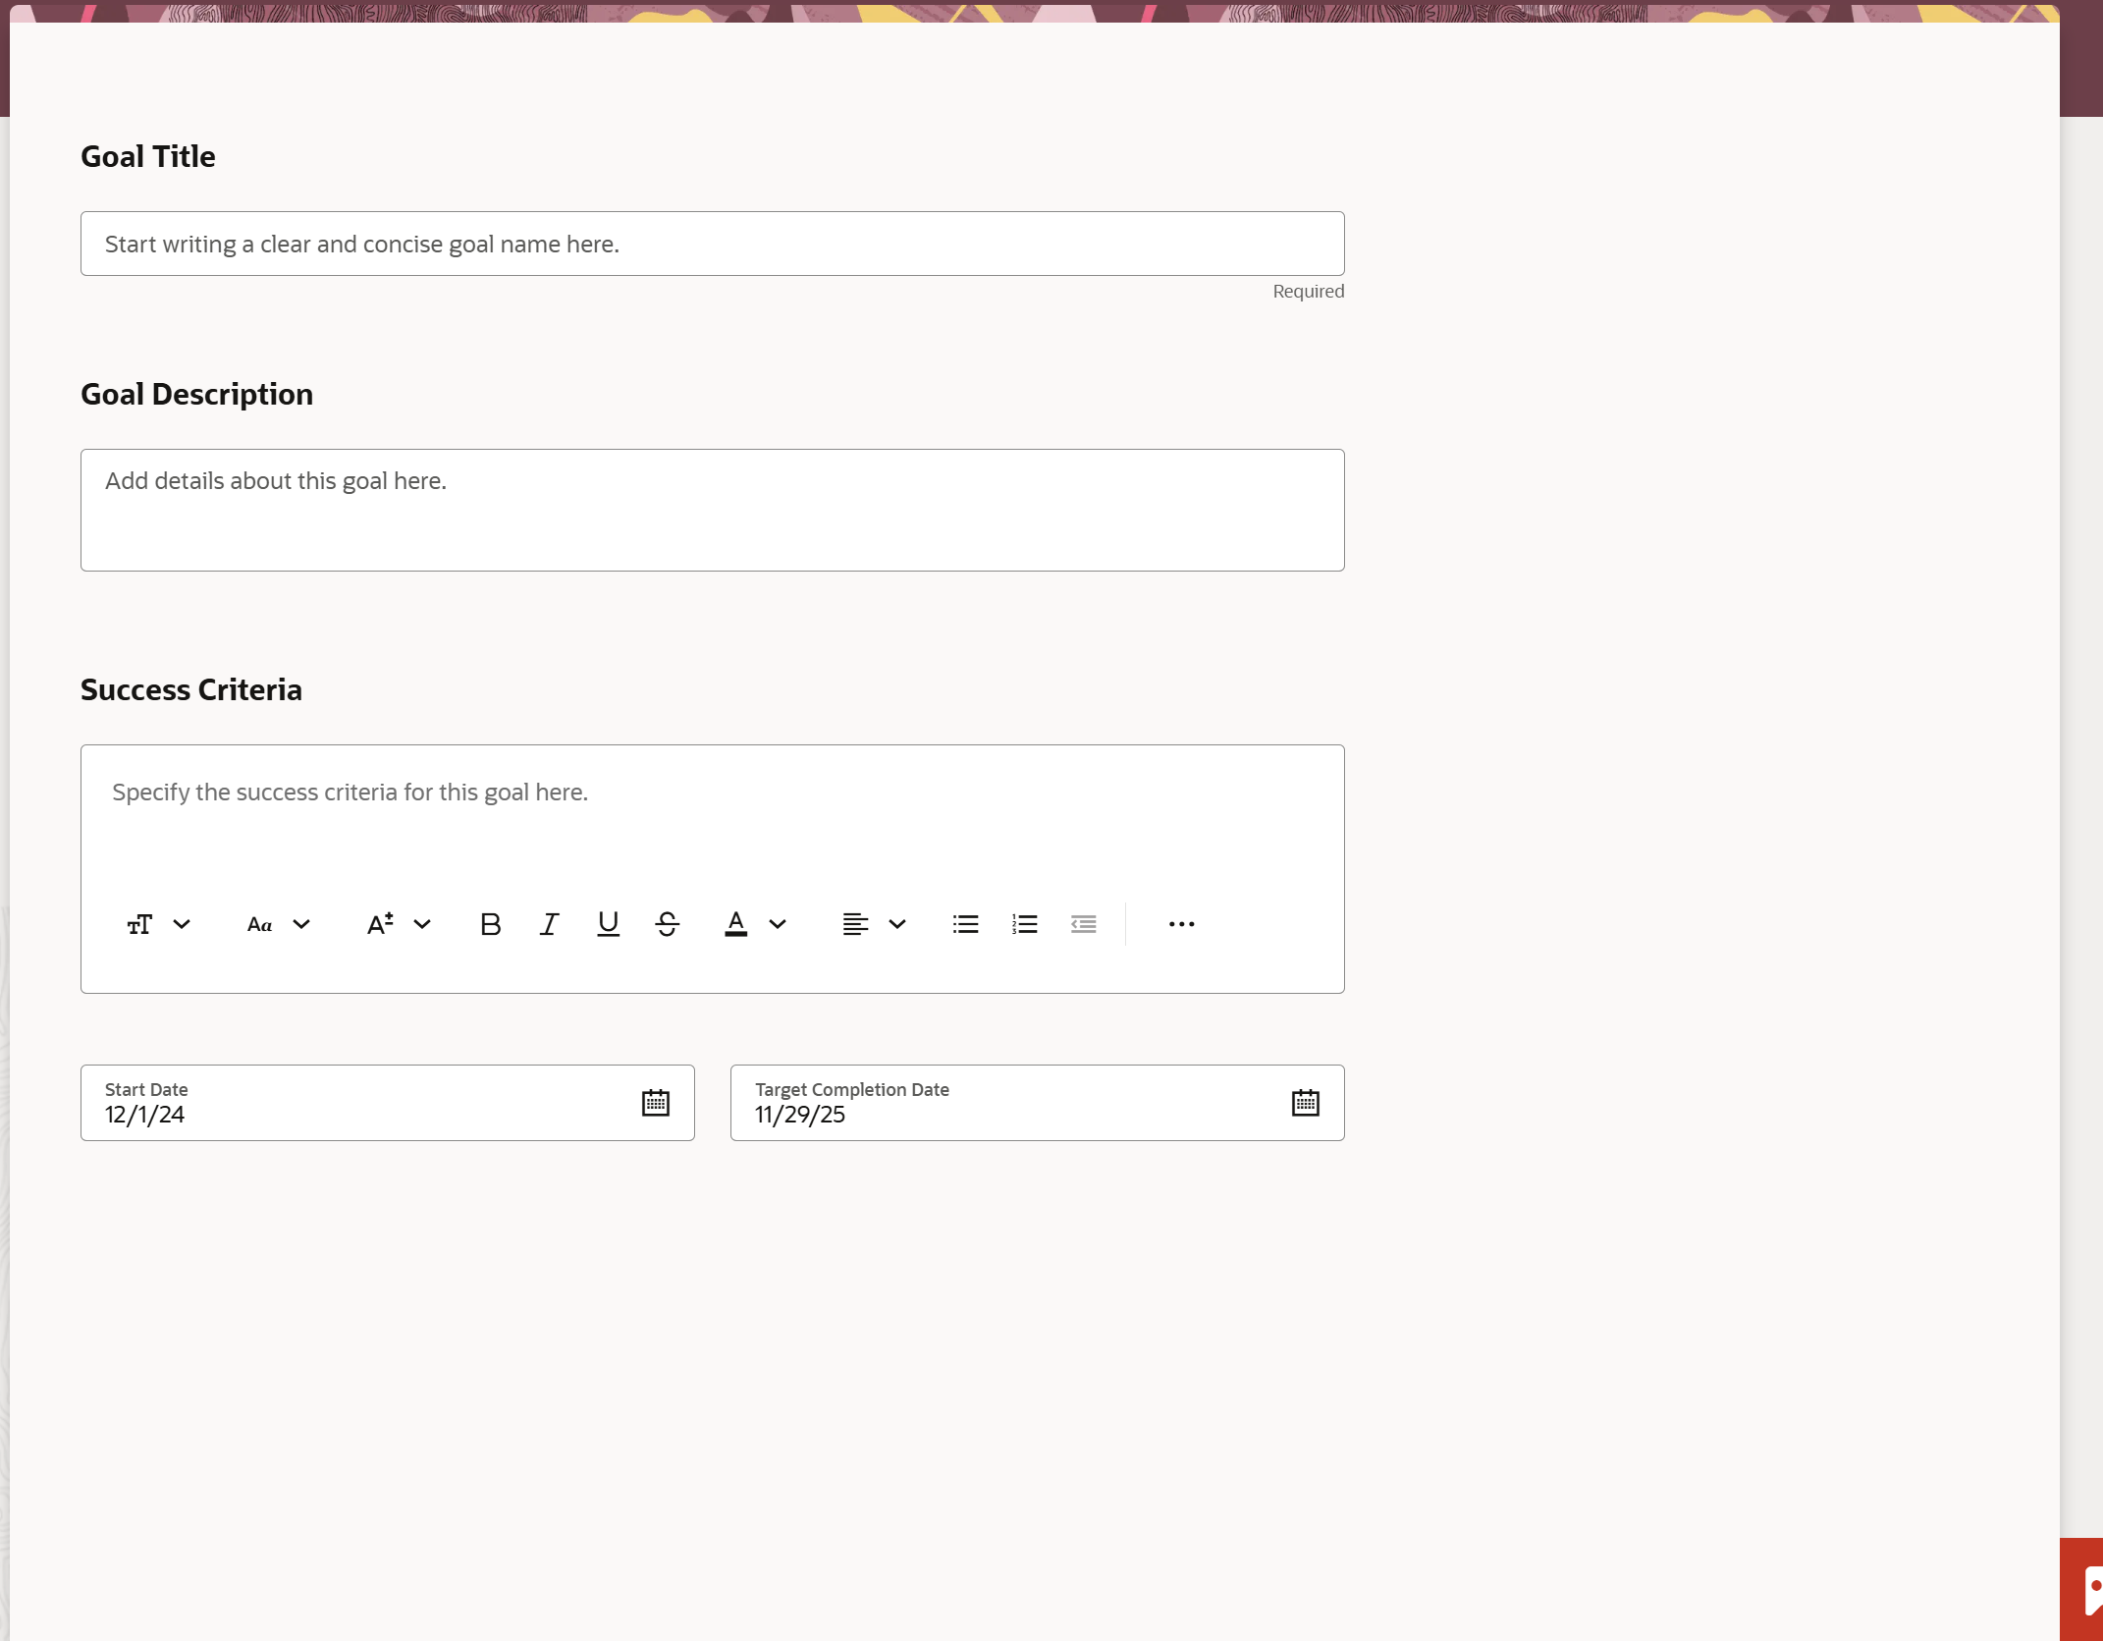Viewport: 2103px width, 1641px height.
Task: Click the Goal Description text box
Action: coord(712,510)
